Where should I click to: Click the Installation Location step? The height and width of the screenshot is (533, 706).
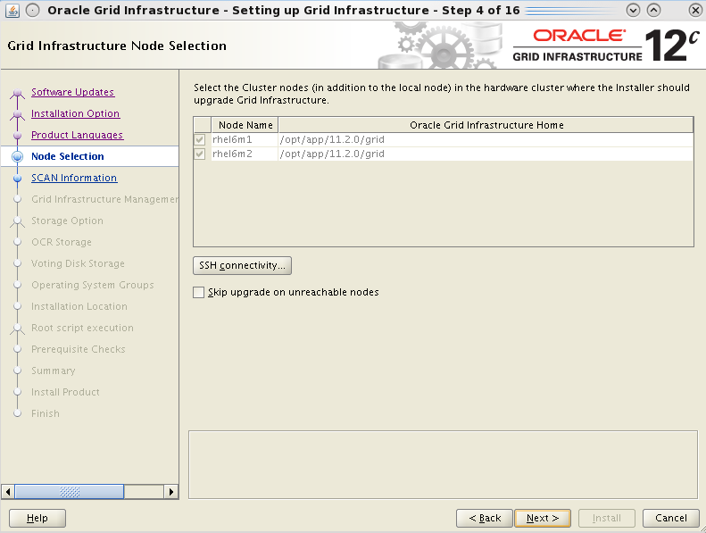[x=79, y=306]
